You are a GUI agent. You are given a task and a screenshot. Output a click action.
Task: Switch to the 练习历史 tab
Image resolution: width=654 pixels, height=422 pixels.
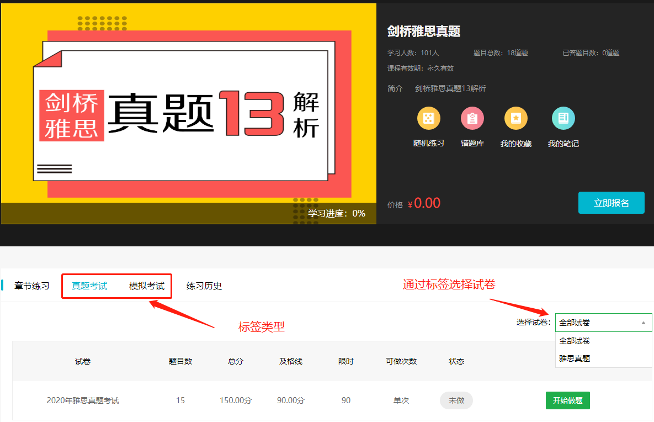(x=204, y=286)
